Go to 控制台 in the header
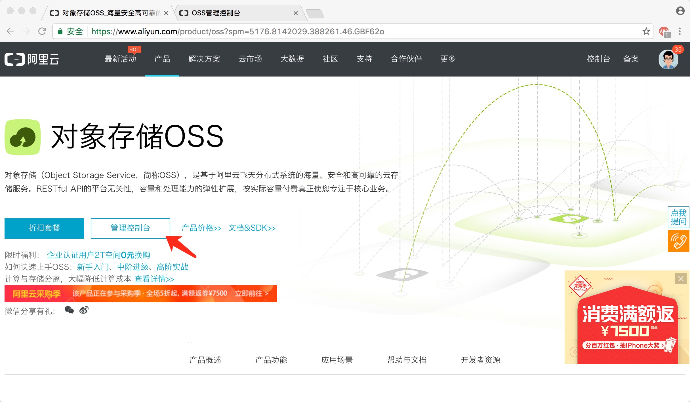690x402 pixels. click(598, 59)
